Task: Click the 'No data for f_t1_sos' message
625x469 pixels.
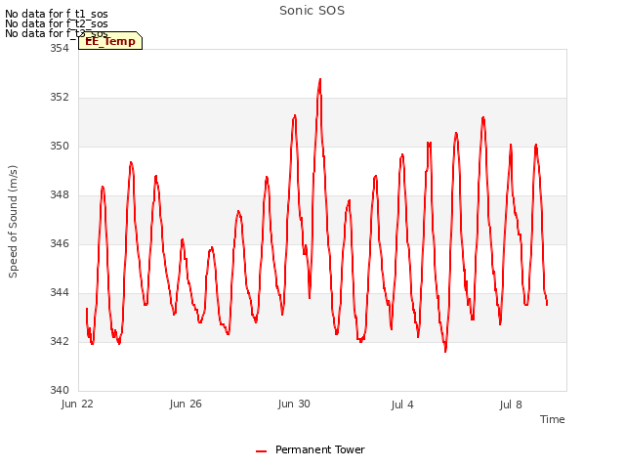Action: pyautogui.click(x=57, y=14)
